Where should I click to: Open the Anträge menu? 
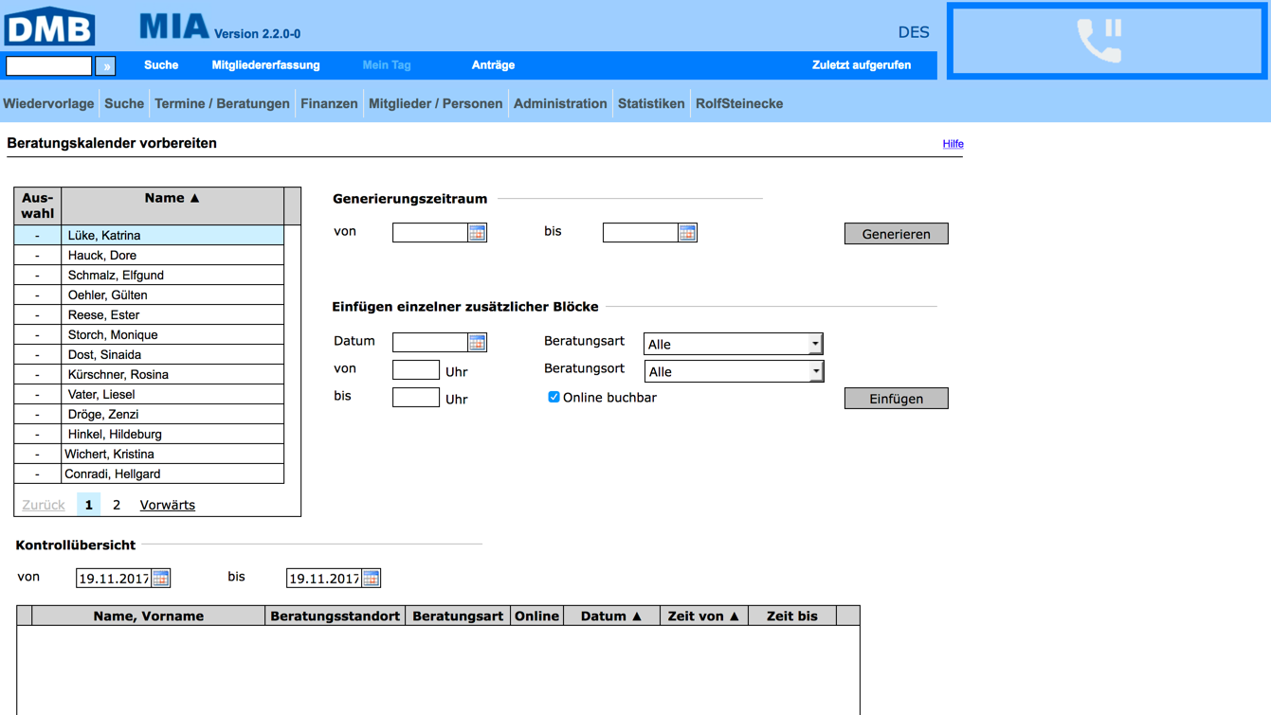point(493,65)
